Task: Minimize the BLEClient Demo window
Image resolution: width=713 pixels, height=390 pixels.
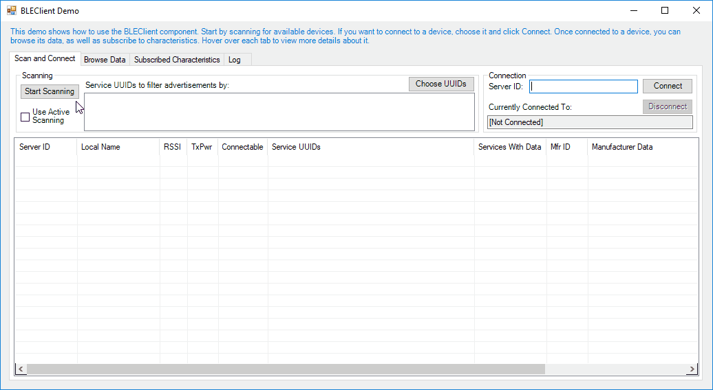Action: pos(633,10)
